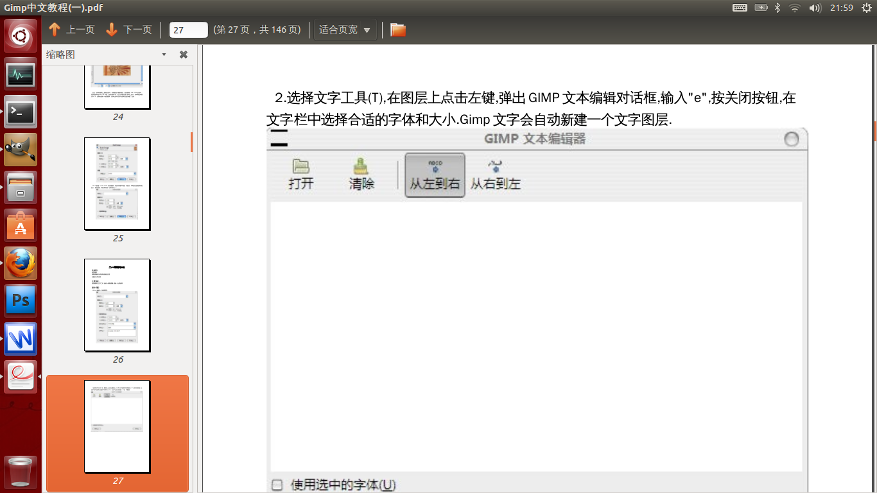Image resolution: width=877 pixels, height=493 pixels.
Task: Toggle the 使用选中的字体 checkbox
Action: click(x=277, y=485)
